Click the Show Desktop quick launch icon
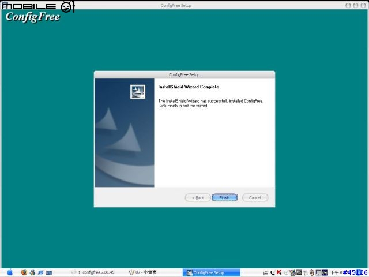Viewport: 369px width, 277px height. click(x=49, y=273)
